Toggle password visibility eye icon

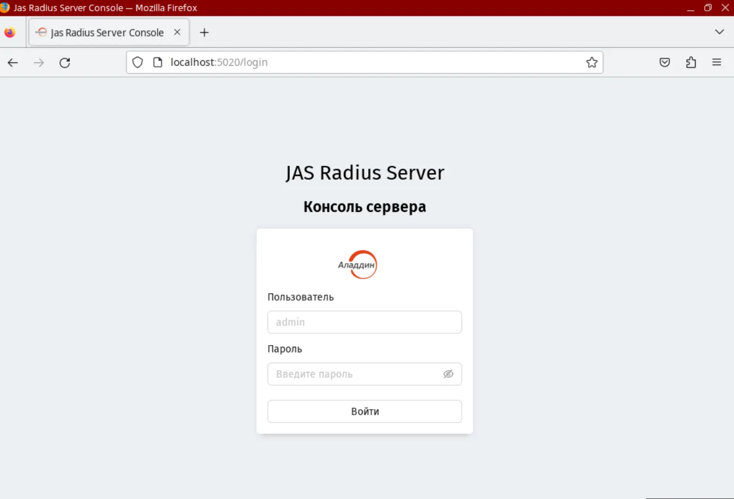448,374
